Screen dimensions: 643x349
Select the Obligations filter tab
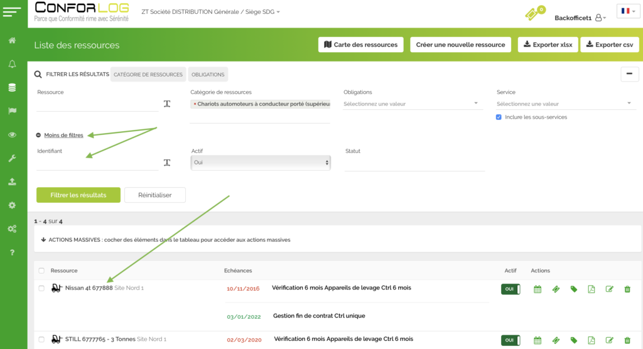tap(208, 75)
